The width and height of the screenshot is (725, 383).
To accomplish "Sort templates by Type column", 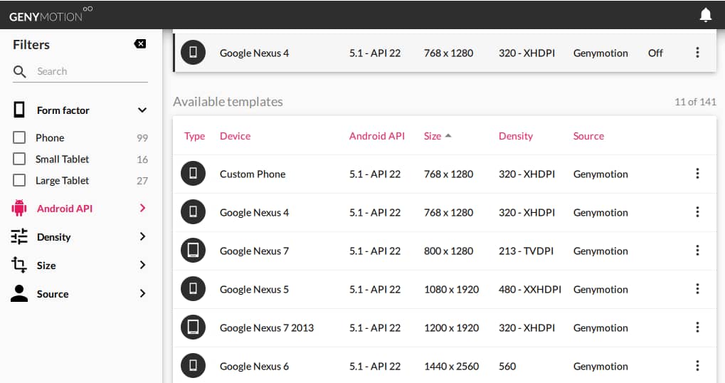I will click(x=194, y=136).
